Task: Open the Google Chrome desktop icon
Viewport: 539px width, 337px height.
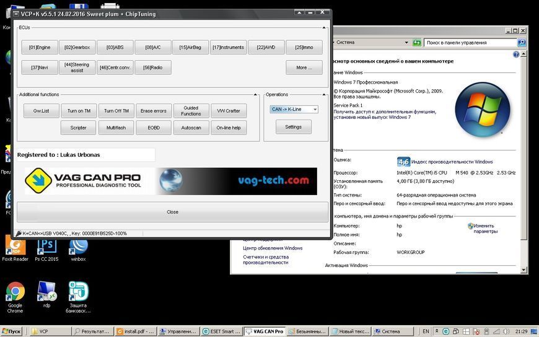Action: [x=15, y=297]
